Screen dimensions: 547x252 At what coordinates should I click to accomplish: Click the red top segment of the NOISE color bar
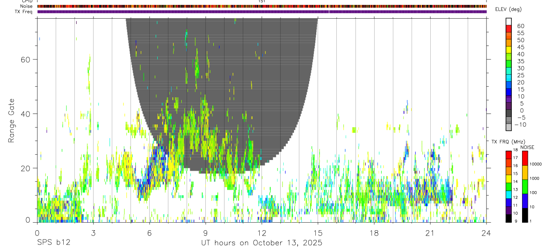(524, 158)
